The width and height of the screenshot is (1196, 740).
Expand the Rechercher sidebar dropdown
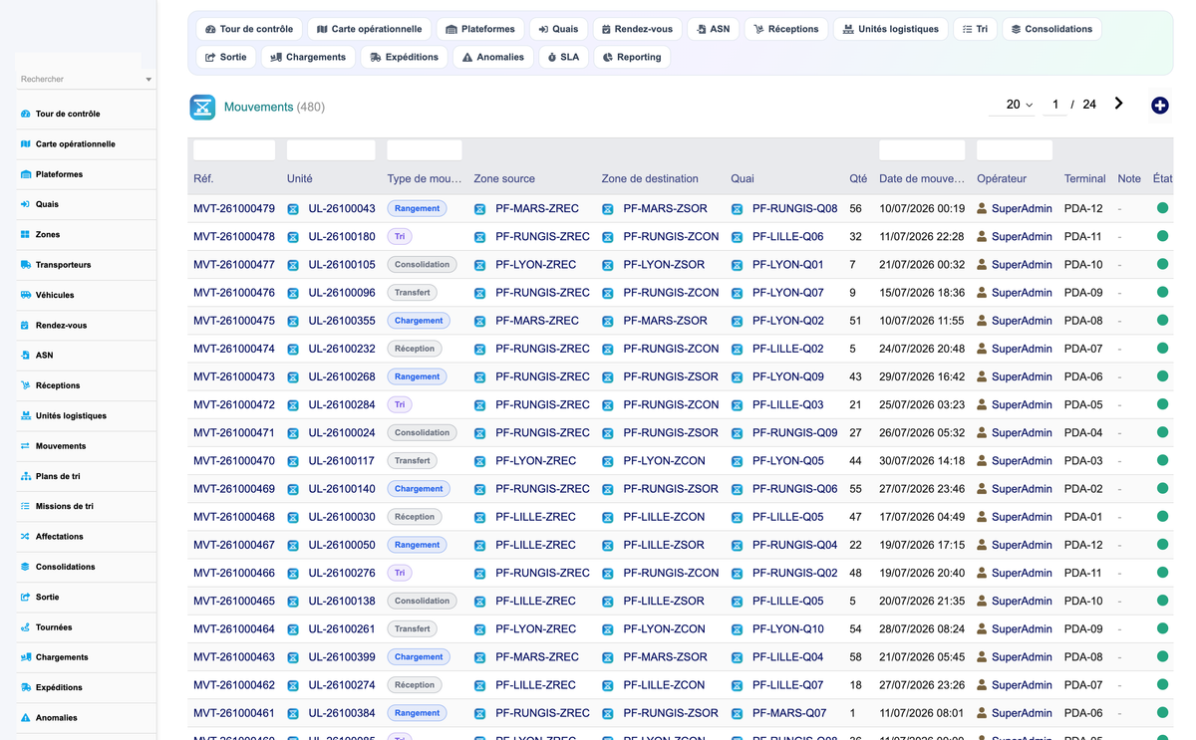point(149,79)
